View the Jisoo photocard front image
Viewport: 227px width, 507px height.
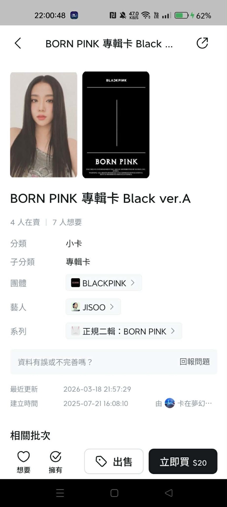(44, 125)
